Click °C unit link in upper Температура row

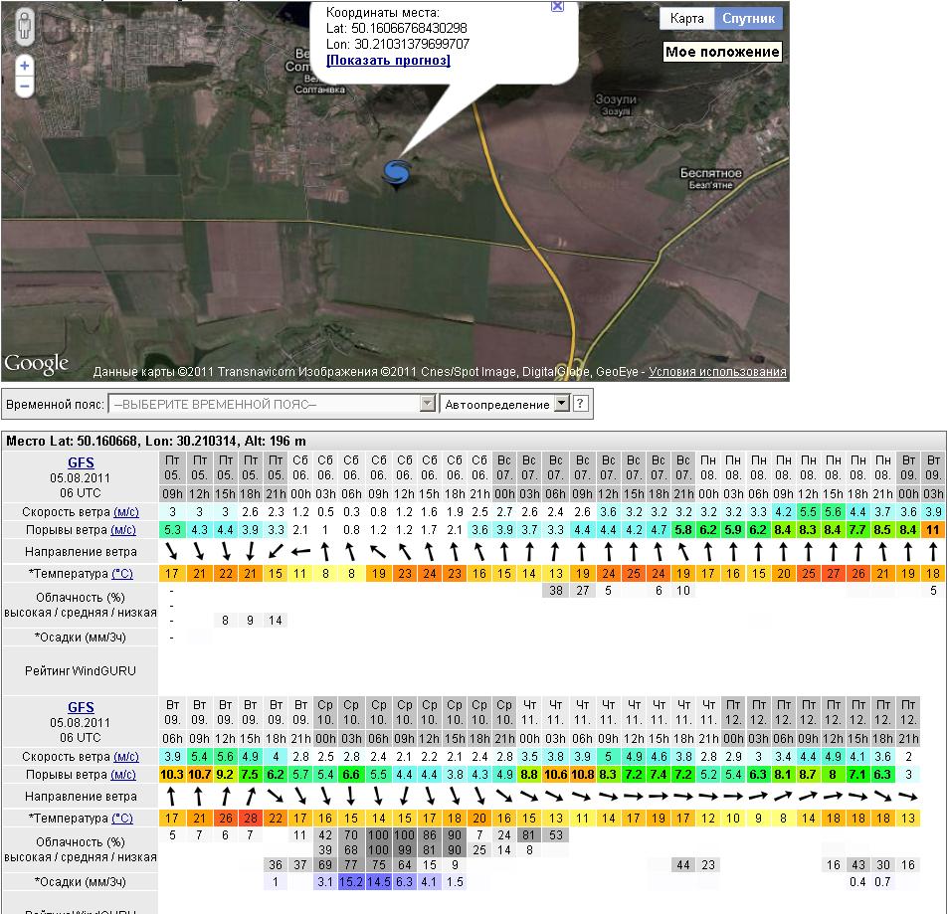pos(121,574)
